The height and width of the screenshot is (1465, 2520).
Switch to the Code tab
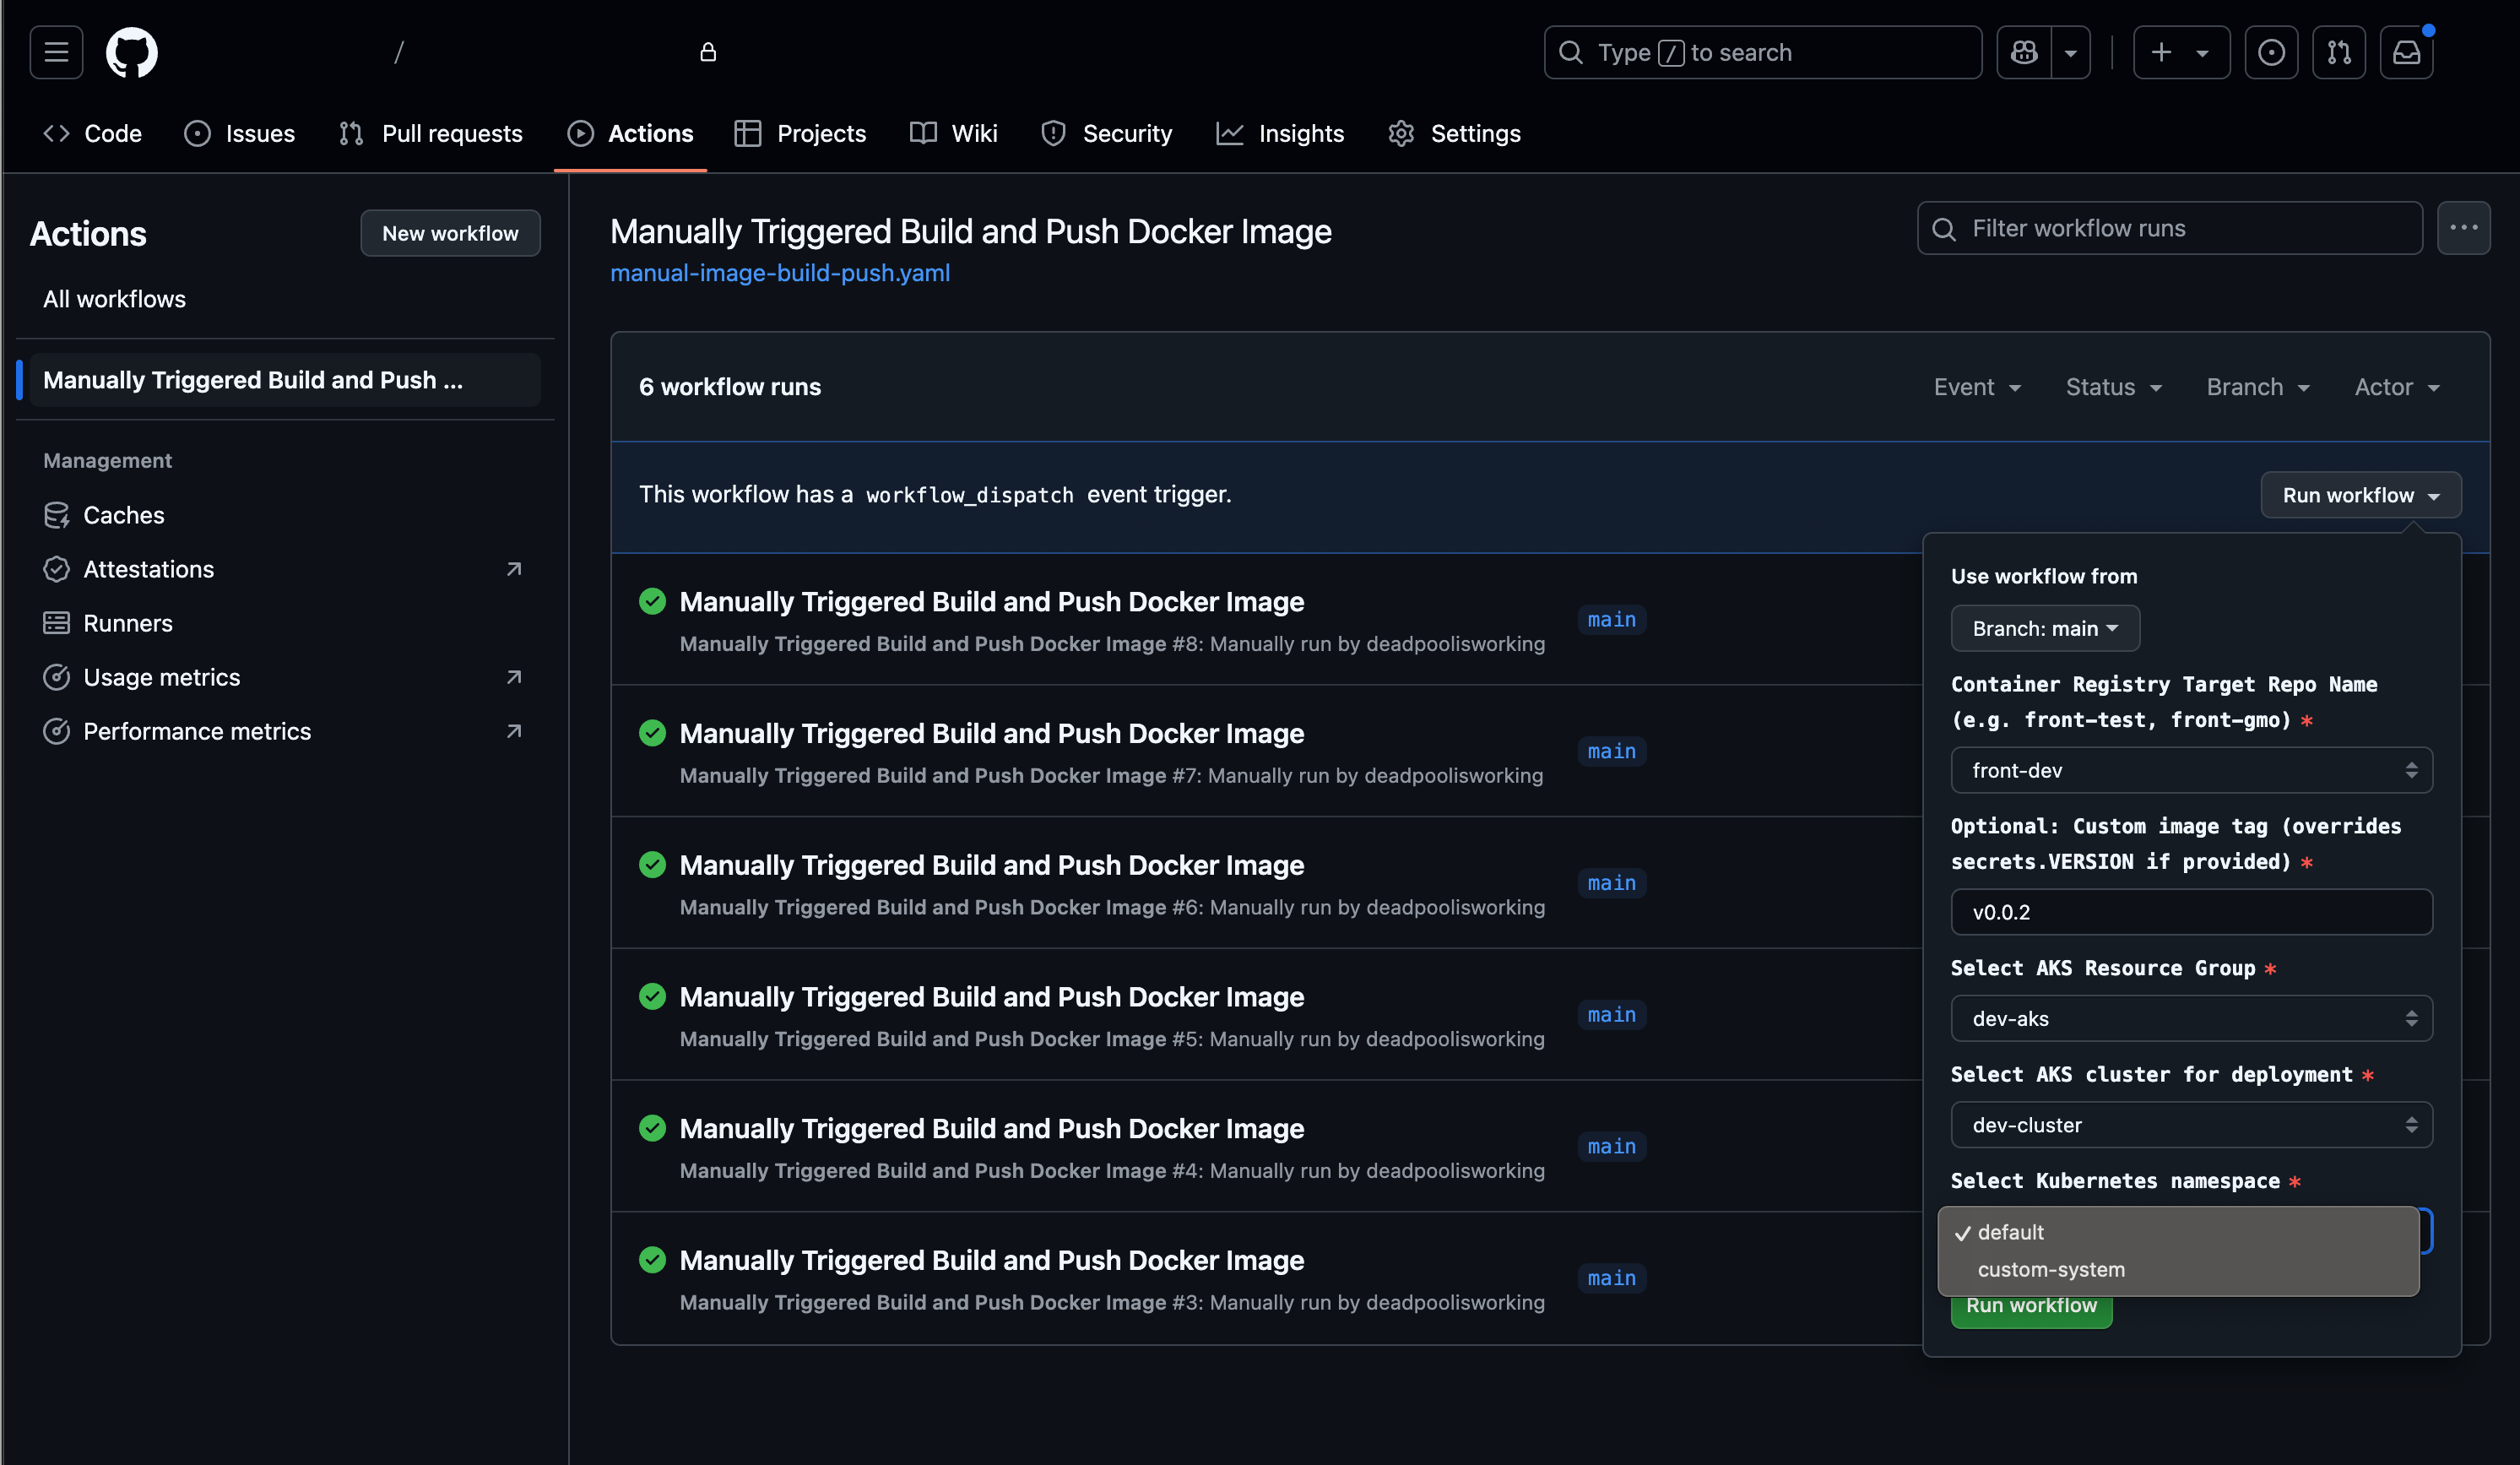coord(92,133)
